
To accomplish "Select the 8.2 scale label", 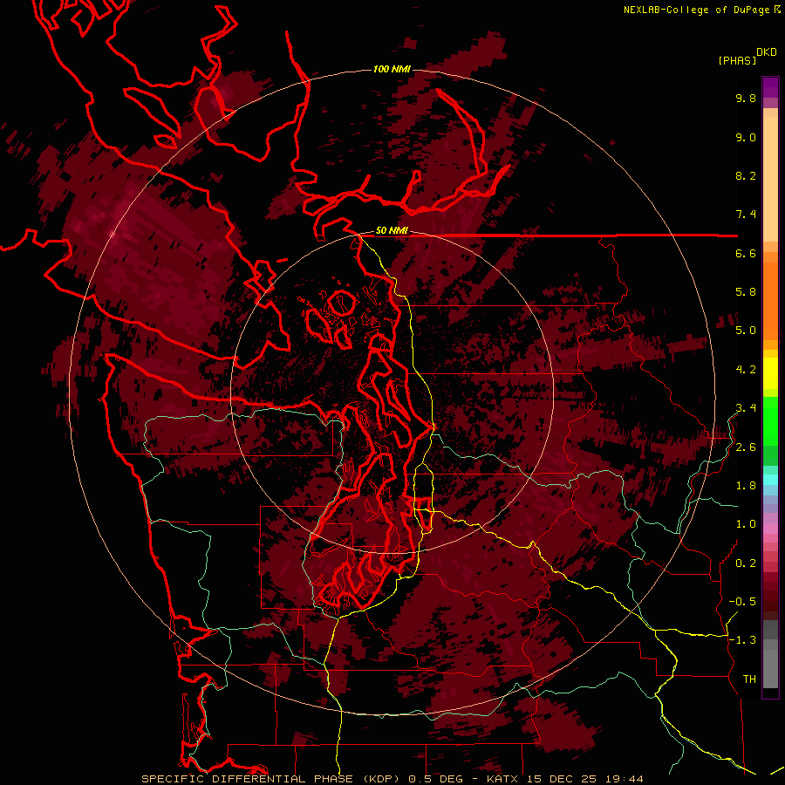I will [x=746, y=175].
